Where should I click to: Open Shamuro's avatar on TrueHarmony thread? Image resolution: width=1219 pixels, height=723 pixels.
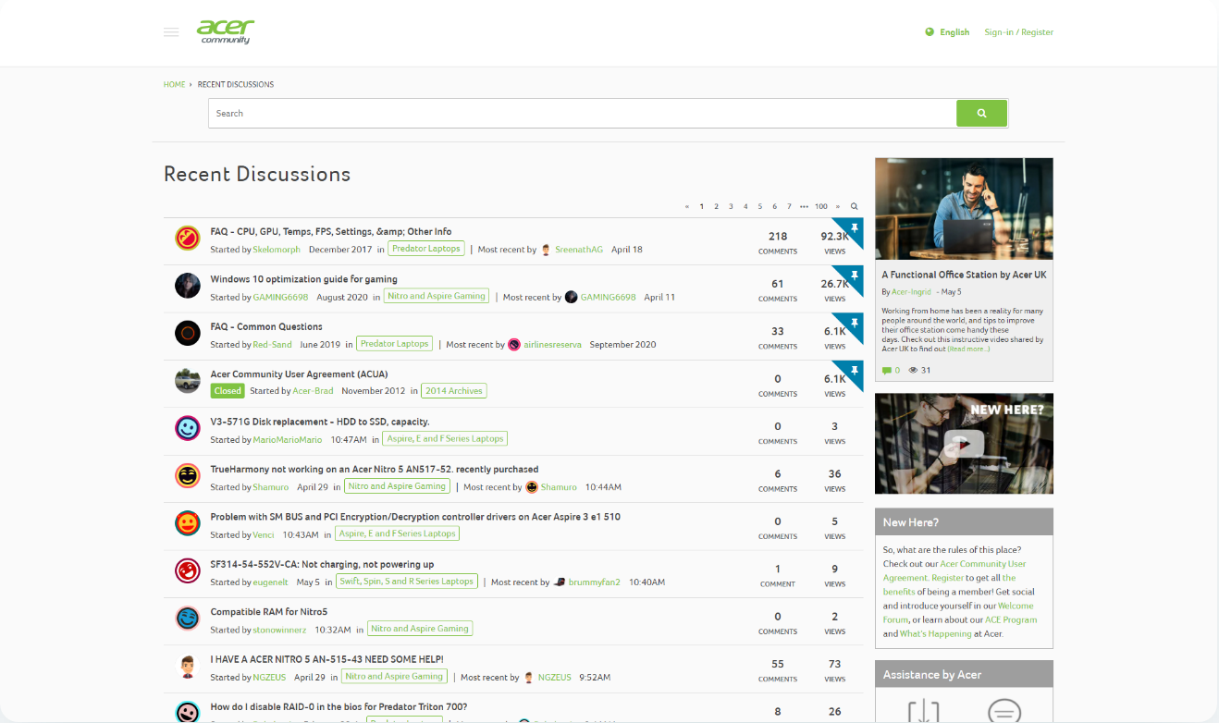click(x=188, y=475)
